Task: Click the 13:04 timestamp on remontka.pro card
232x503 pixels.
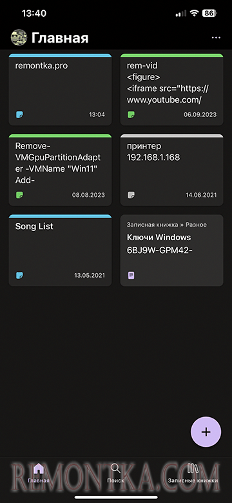Action: point(97,114)
